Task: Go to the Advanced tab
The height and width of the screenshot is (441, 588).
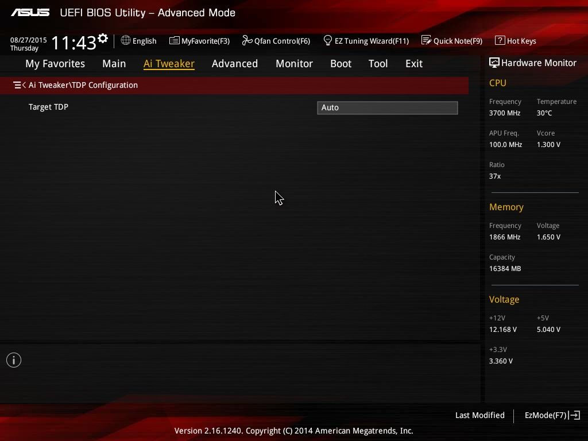Action: (235, 64)
